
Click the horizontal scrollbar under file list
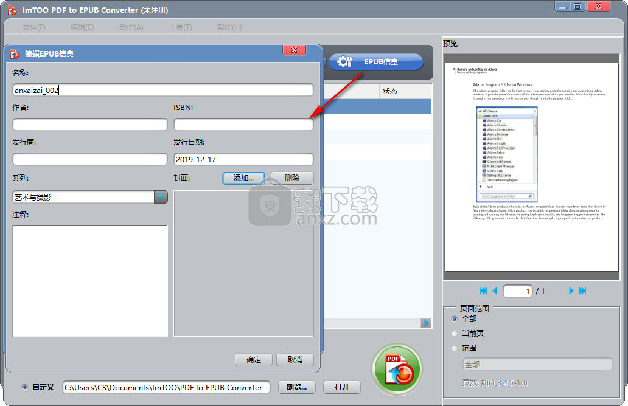click(372, 323)
